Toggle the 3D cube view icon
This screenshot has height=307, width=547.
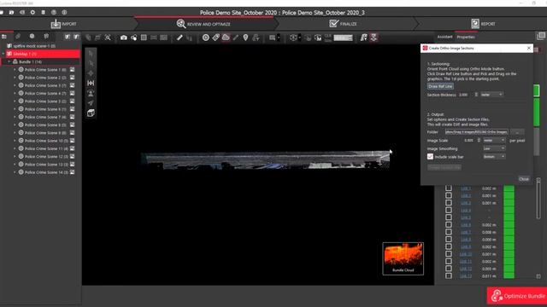(x=91, y=113)
